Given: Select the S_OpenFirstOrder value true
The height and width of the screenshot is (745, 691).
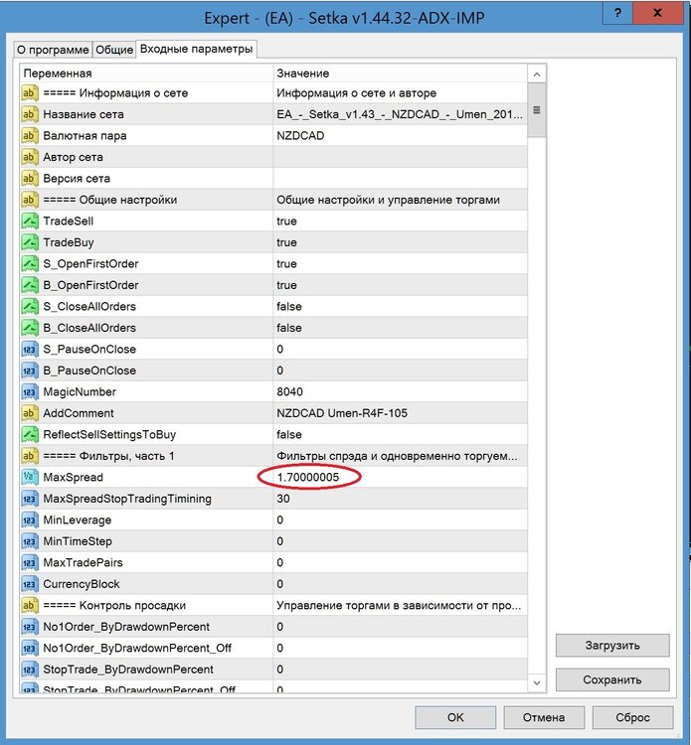Looking at the screenshot, I should point(286,264).
